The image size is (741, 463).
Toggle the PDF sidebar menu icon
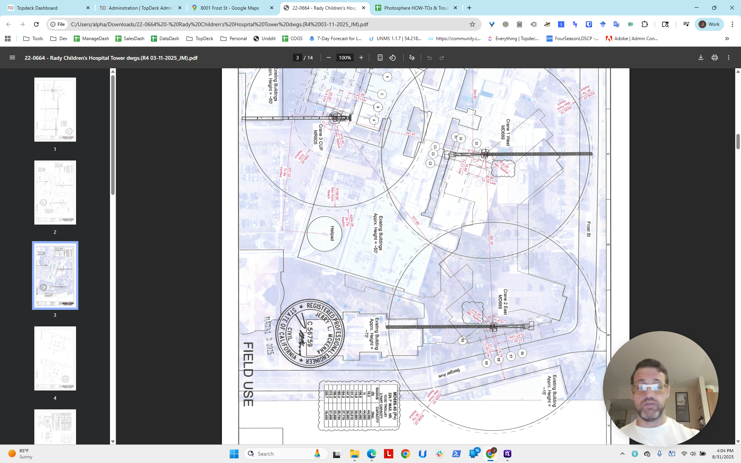point(12,57)
